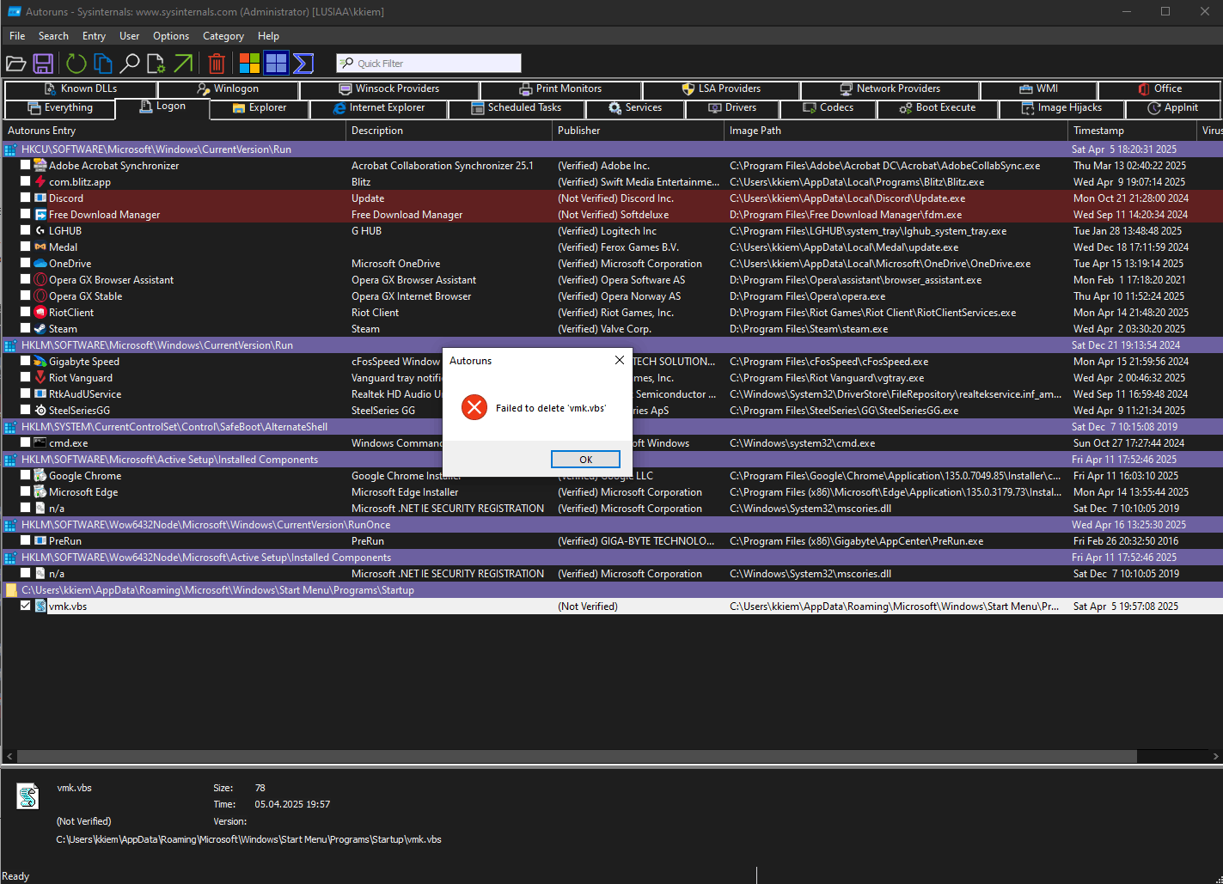Click the Find magnifier toolbar icon
This screenshot has height=884, width=1223.
click(x=129, y=64)
